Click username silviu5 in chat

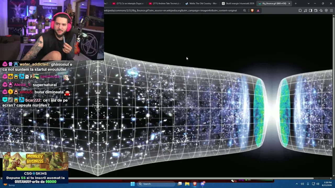(26, 92)
